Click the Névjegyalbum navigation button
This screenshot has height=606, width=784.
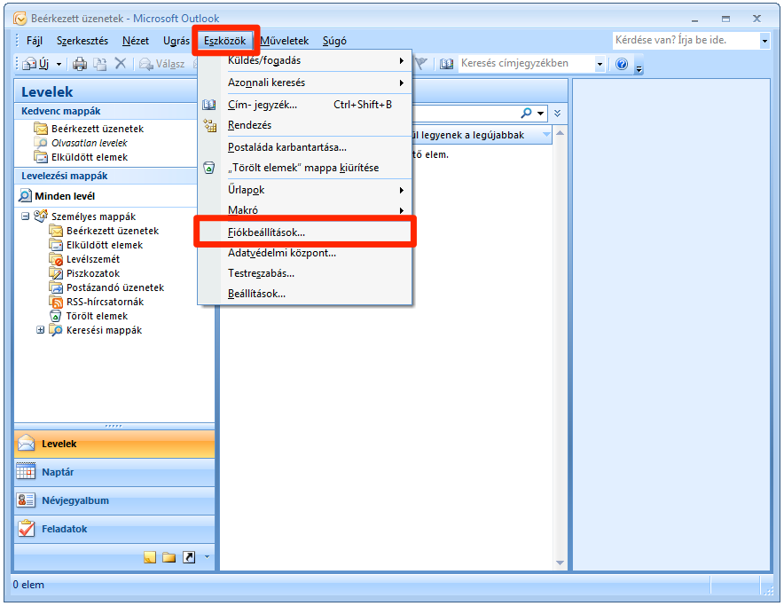pos(114,500)
